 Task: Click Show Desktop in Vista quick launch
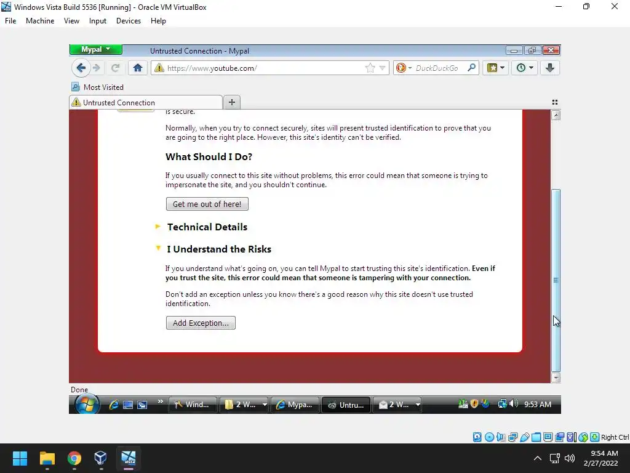coord(128,405)
